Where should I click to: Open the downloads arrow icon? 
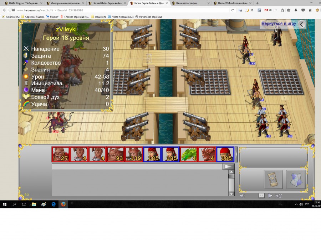tap(296, 10)
